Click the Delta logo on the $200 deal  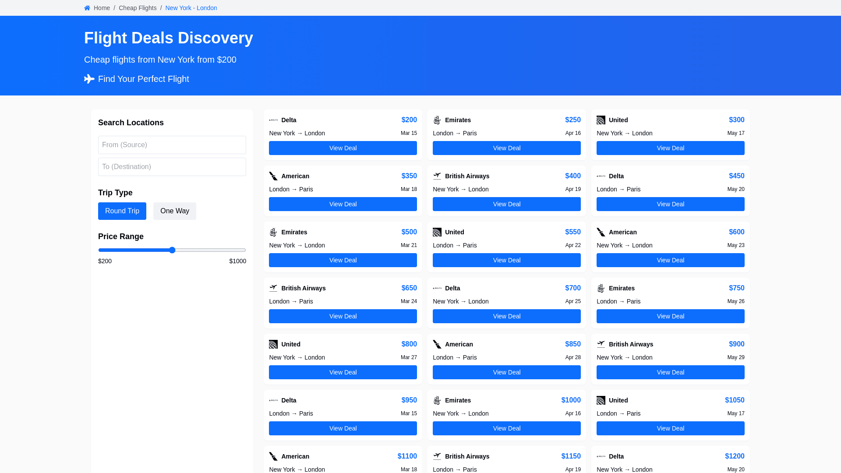[x=273, y=120]
